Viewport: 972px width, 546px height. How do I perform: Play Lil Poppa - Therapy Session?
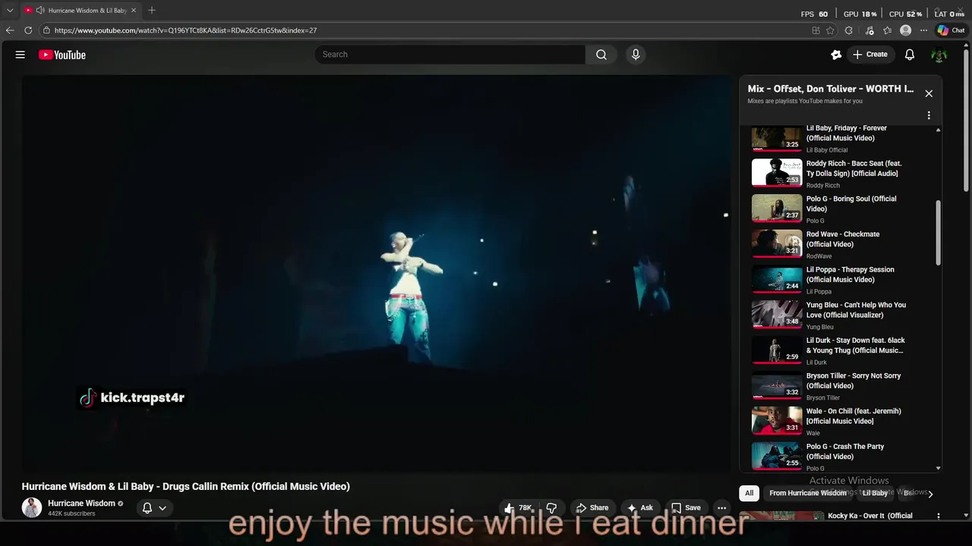[x=843, y=279]
